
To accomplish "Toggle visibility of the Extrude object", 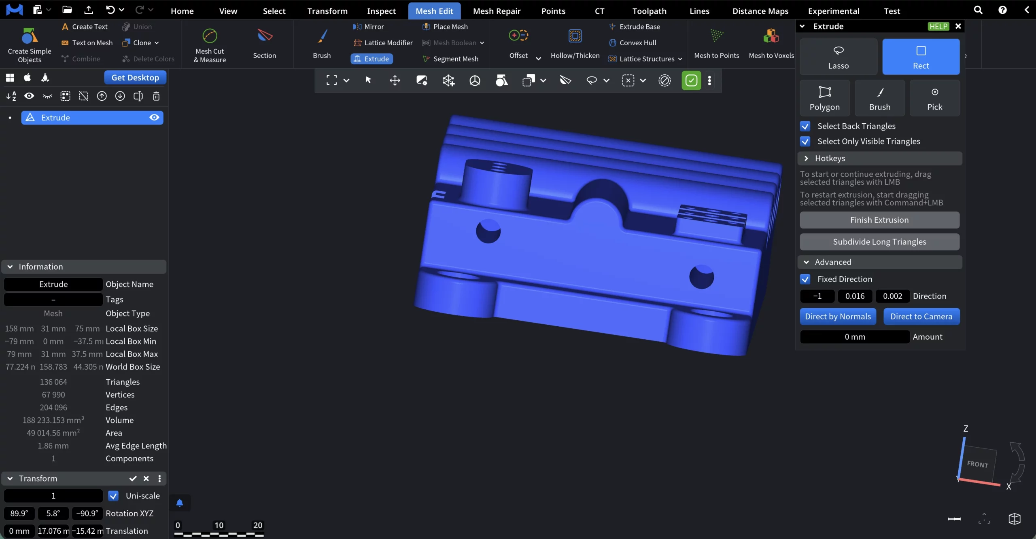I will click(x=154, y=117).
